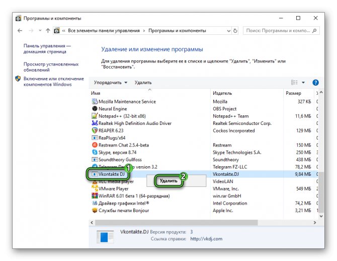
Task: Select the Restream Chat icon
Action: [95, 145]
